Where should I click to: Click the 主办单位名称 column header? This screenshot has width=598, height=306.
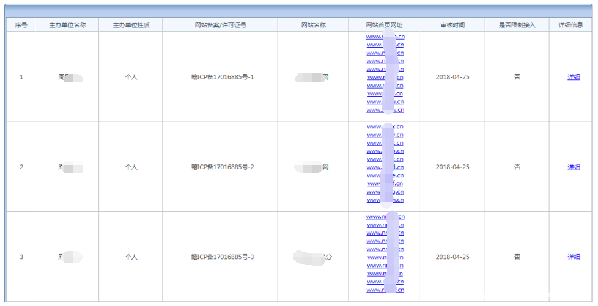point(67,25)
